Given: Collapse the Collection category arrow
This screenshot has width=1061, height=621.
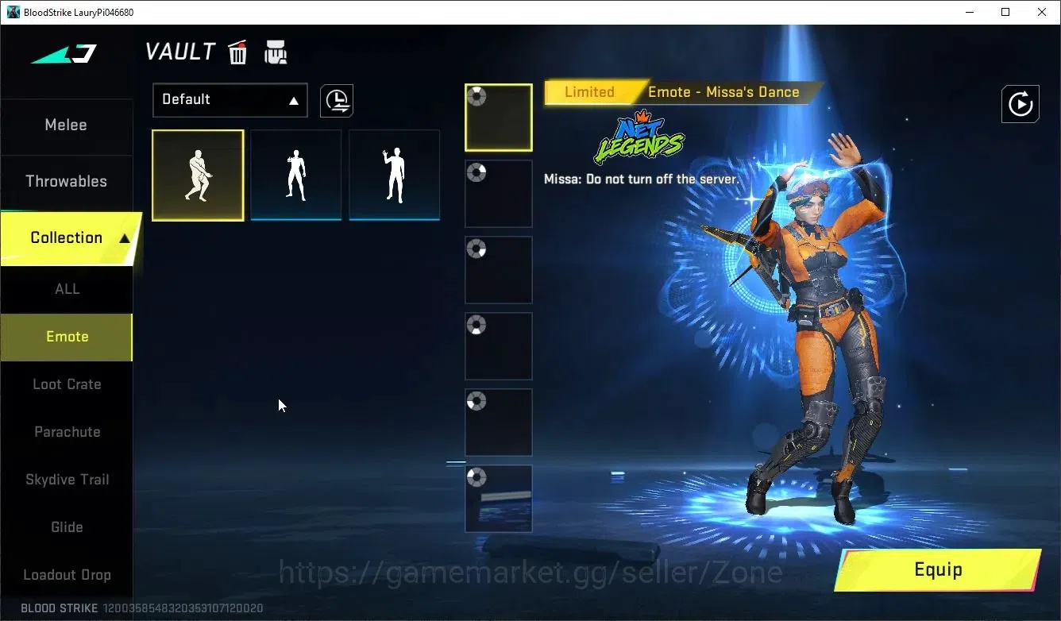Looking at the screenshot, I should coord(125,238).
